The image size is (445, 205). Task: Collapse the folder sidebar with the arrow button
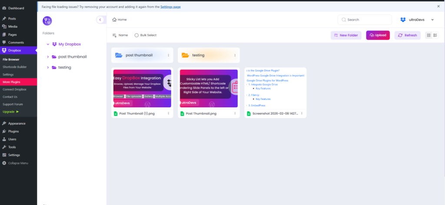[x=100, y=20]
